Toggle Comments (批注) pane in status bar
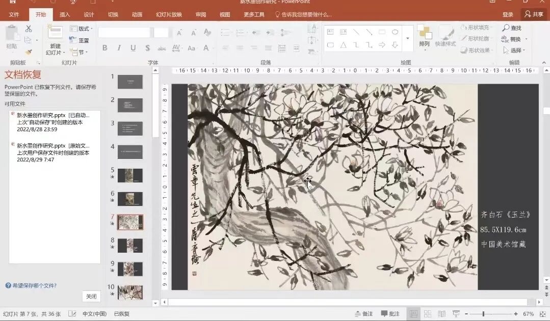The image size is (550, 321). [x=390, y=314]
